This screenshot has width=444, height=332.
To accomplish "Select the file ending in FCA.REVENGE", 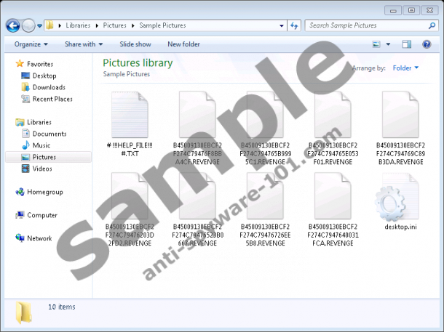I will point(330,201).
